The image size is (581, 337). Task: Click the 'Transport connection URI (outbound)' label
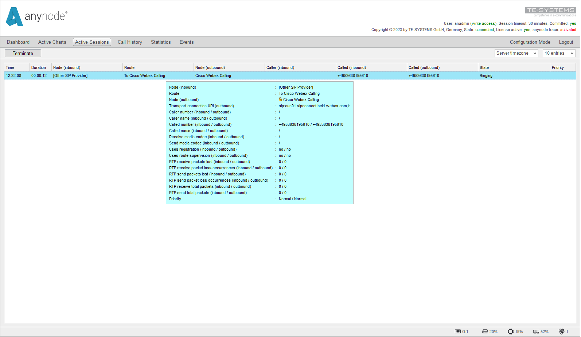(202, 106)
